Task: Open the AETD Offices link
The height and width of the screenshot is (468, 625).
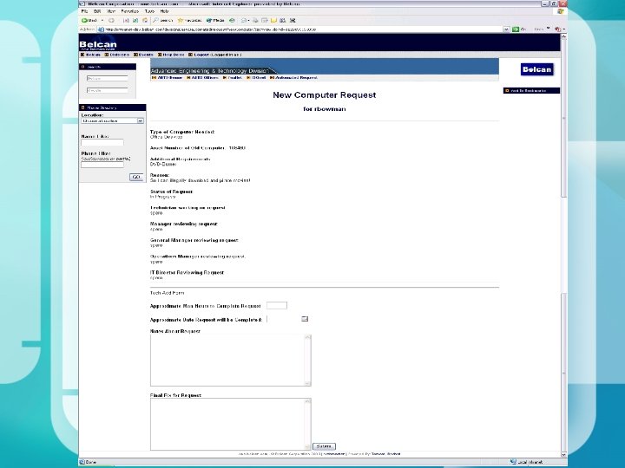Action: pyautogui.click(x=202, y=78)
